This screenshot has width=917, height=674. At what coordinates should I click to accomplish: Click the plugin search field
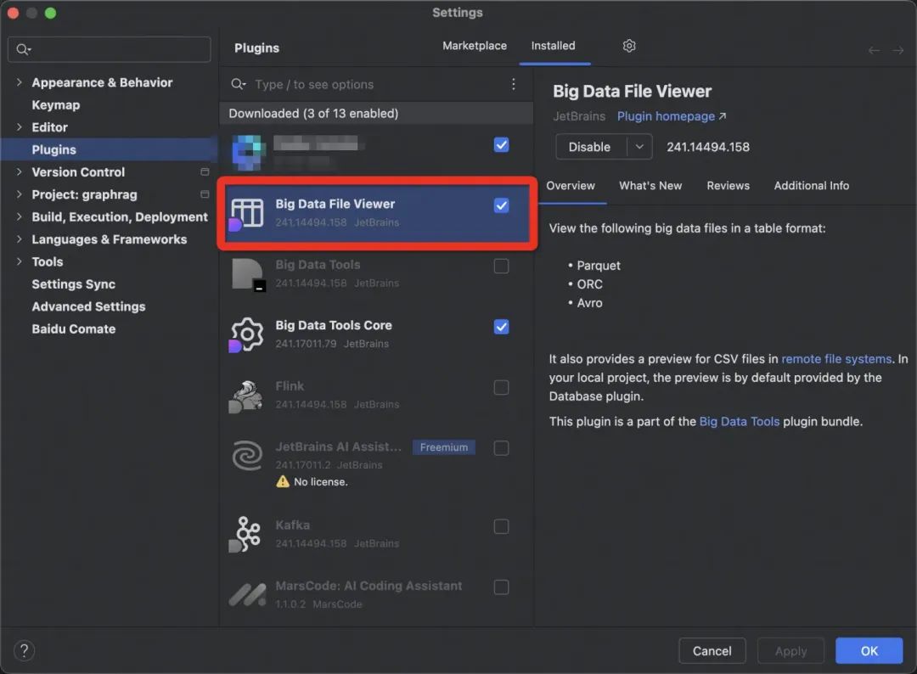(374, 85)
